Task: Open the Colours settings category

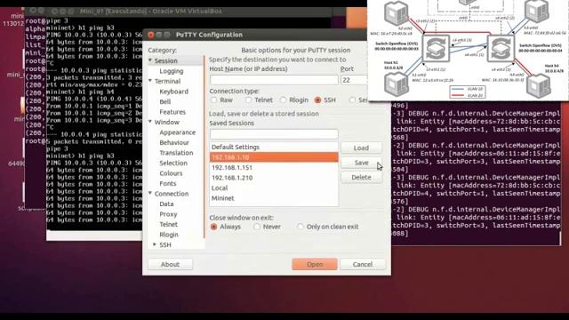Action: point(171,173)
